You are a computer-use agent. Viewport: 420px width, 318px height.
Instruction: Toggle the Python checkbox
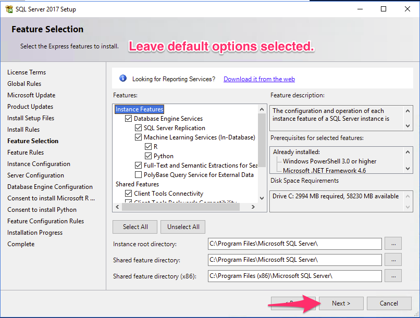pos(148,156)
